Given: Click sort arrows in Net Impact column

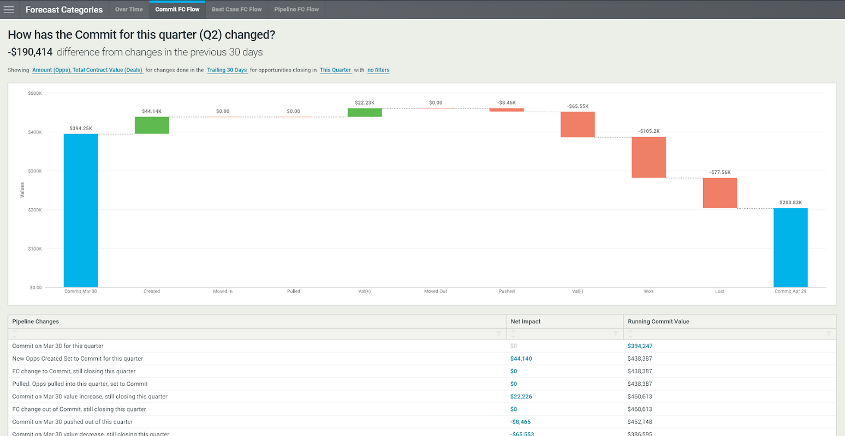Looking at the screenshot, I should click(513, 334).
